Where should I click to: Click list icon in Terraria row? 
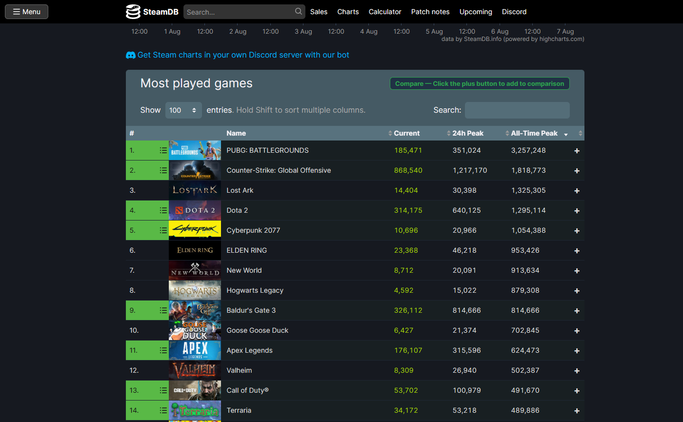163,410
